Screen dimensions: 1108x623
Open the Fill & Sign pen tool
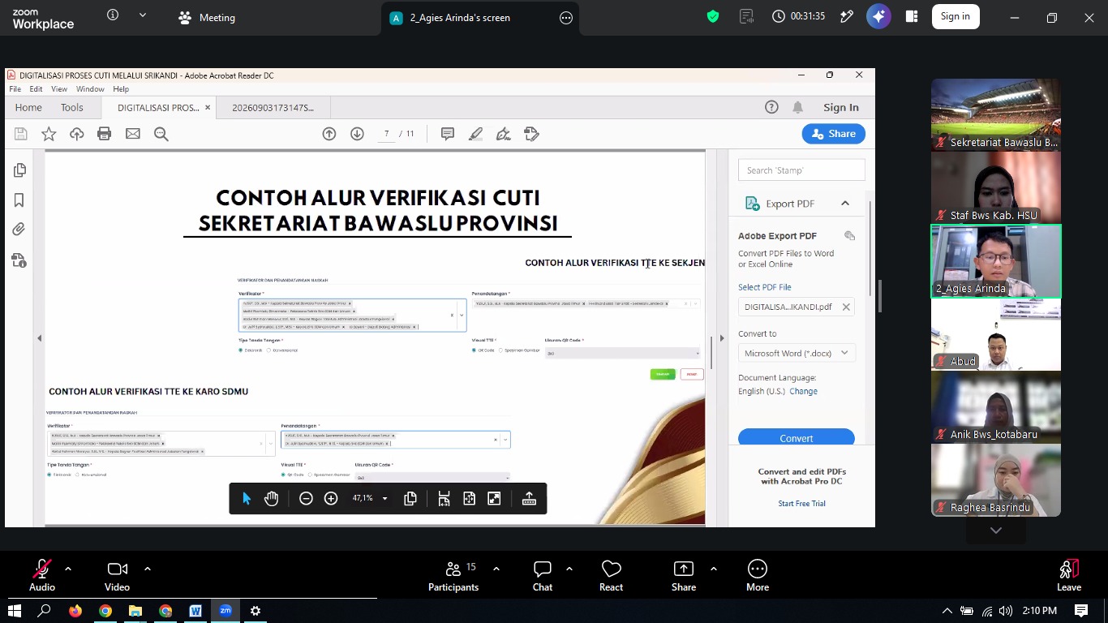tap(504, 134)
